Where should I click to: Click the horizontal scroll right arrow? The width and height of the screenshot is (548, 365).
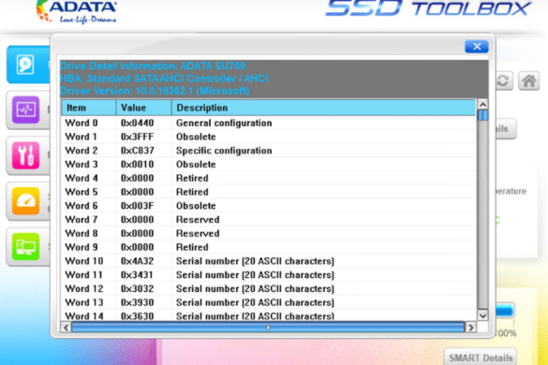click(471, 328)
